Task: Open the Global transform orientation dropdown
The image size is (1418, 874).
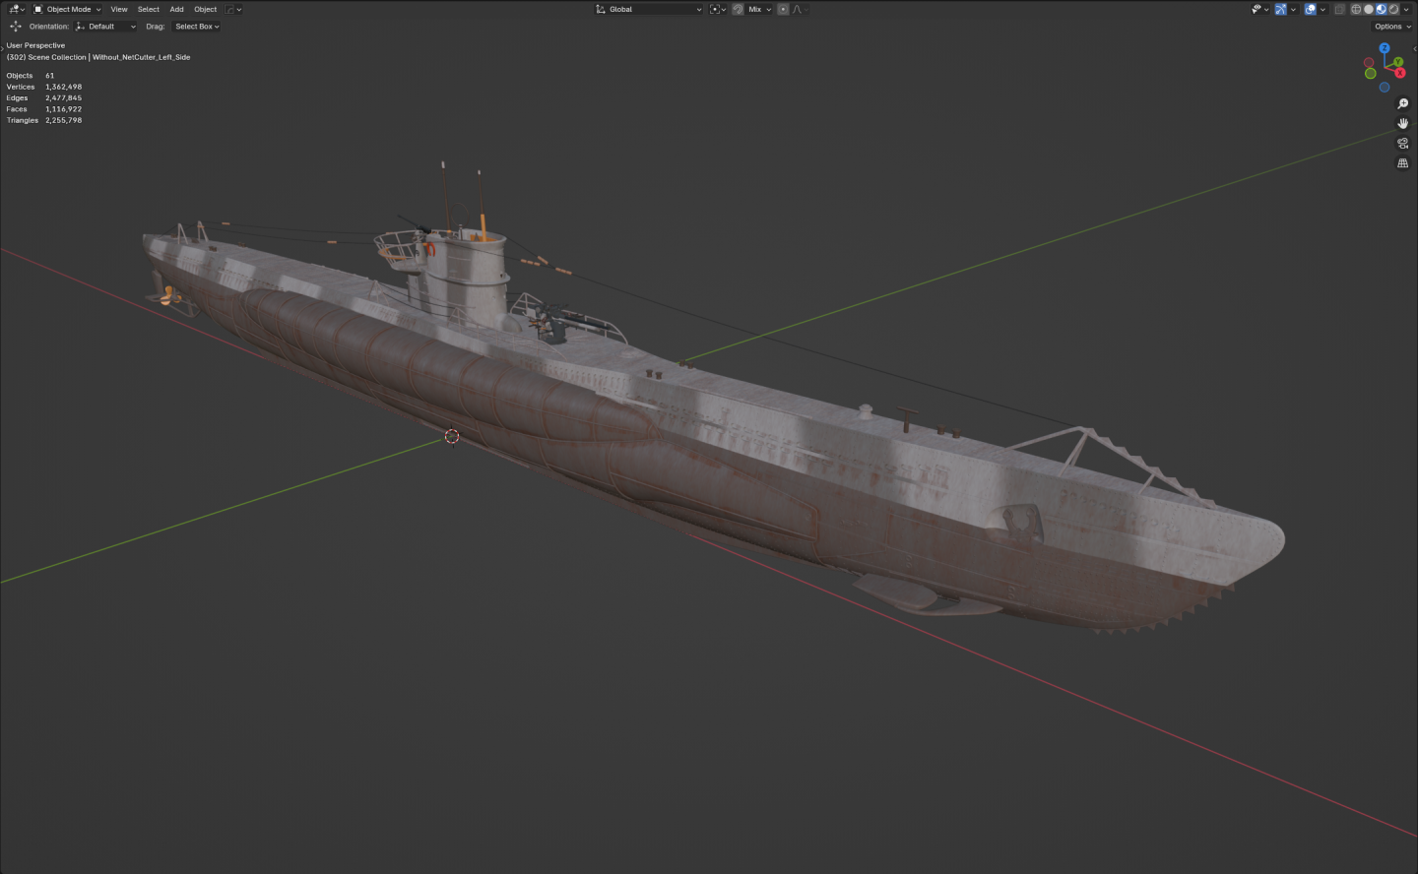Action: (649, 9)
